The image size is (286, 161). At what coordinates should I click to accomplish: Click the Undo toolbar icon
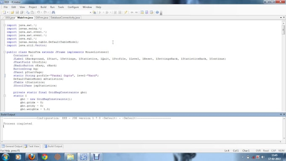[38, 12]
